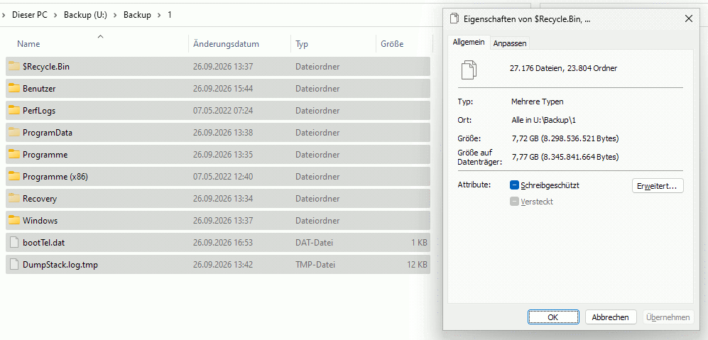
Task: Select the Programme (x86) folder icon
Action: point(14,177)
